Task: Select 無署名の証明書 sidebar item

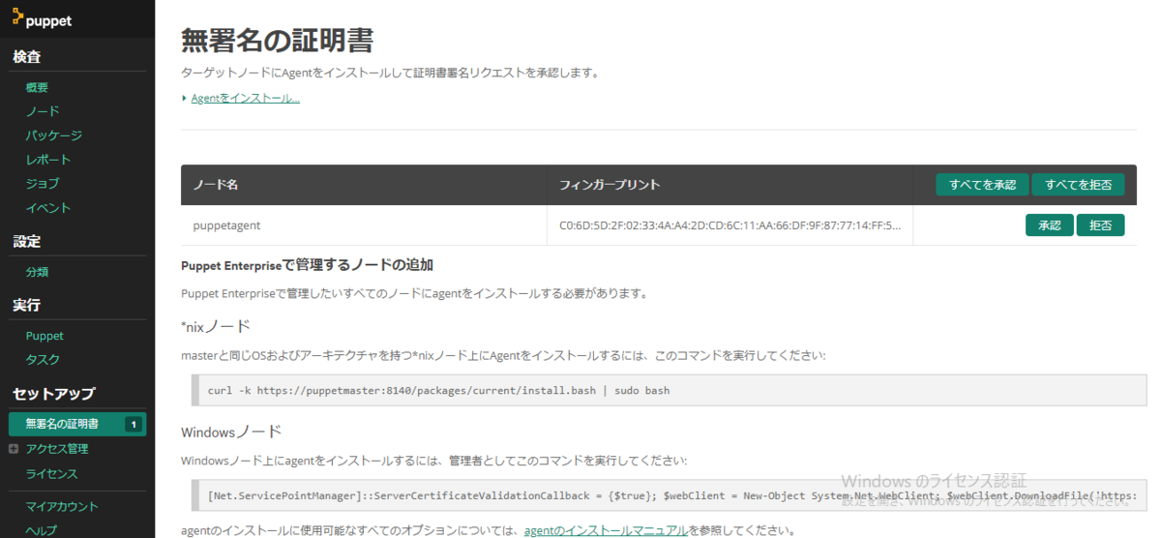Action: pyautogui.click(x=77, y=424)
